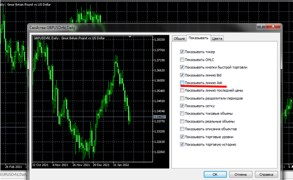Enable Показывать тиковые объемы checkbox
This screenshot has height=180, width=293.
(x=182, y=113)
